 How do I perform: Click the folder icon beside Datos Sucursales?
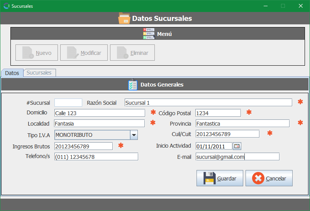(124, 18)
